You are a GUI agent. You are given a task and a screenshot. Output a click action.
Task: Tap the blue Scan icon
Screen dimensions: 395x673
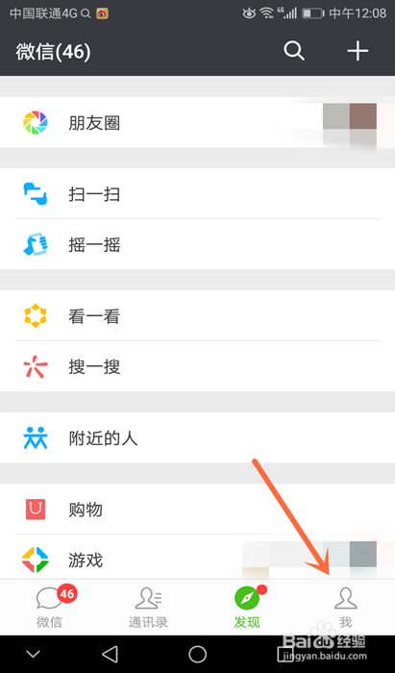click(36, 194)
